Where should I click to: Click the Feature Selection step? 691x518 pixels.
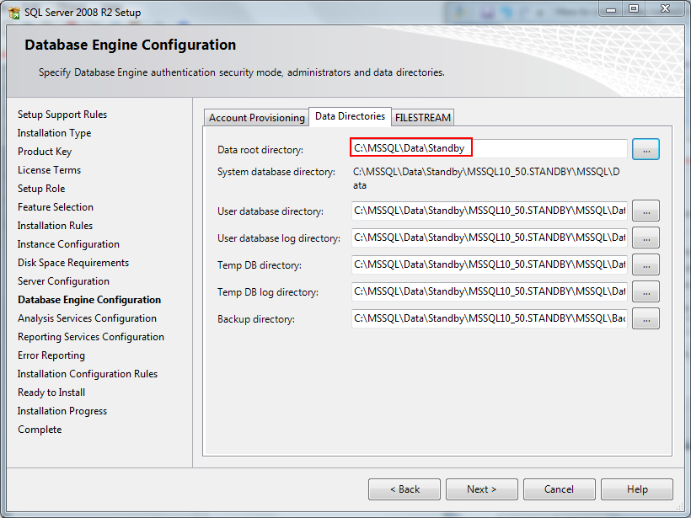(x=56, y=207)
